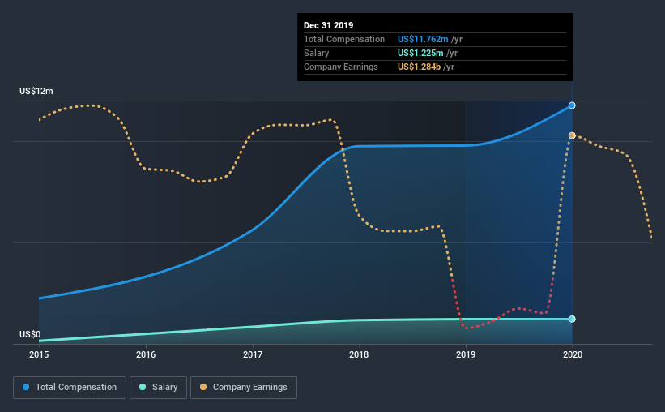This screenshot has height=412, width=665.
Task: Click the US$0 y-axis label
Action: 30,334
